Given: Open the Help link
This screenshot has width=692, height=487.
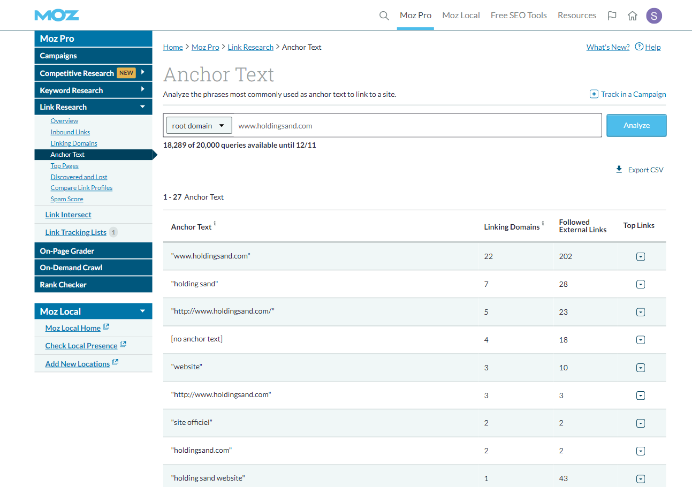Looking at the screenshot, I should pos(653,47).
